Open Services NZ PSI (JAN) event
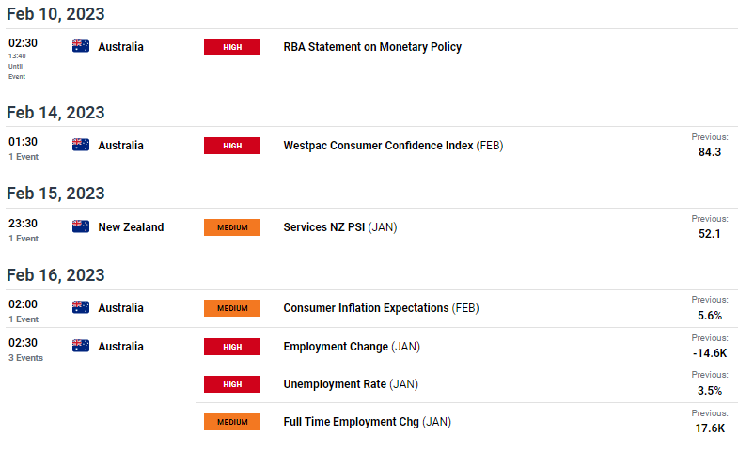The width and height of the screenshot is (738, 451). click(x=339, y=227)
